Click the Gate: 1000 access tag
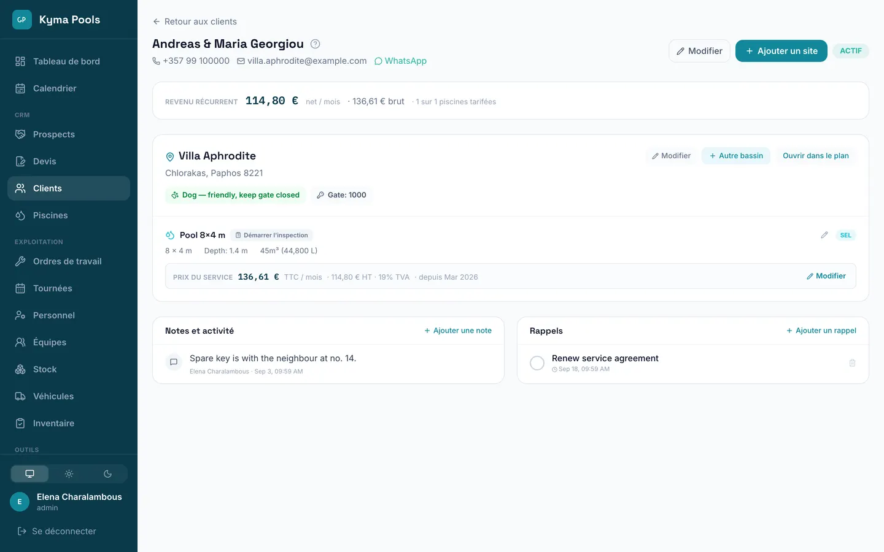884x552 pixels. (341, 195)
